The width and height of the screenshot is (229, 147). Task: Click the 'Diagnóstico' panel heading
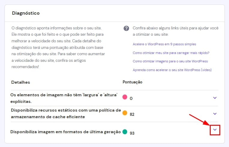[x=26, y=13]
